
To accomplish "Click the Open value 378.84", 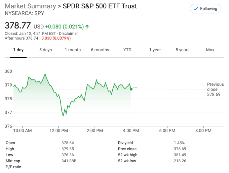I will coord(67,143).
